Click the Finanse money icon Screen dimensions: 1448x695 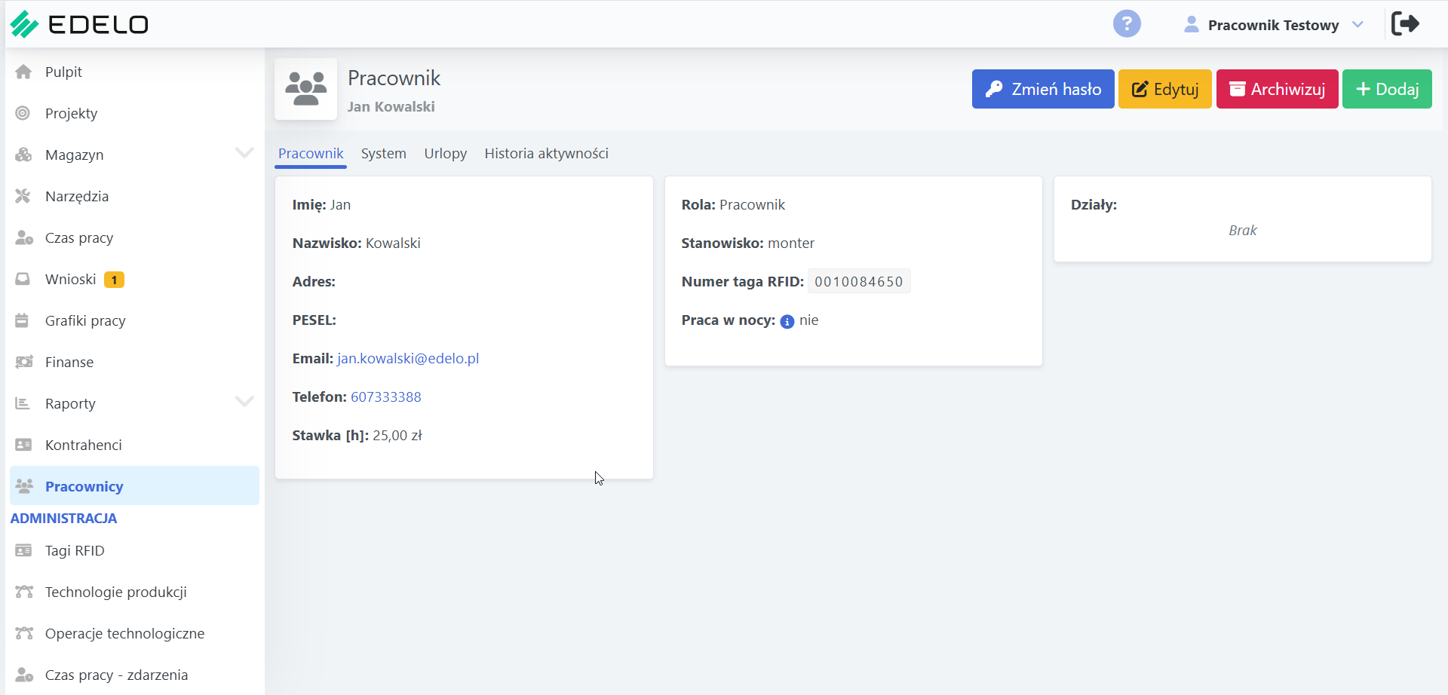tap(23, 362)
